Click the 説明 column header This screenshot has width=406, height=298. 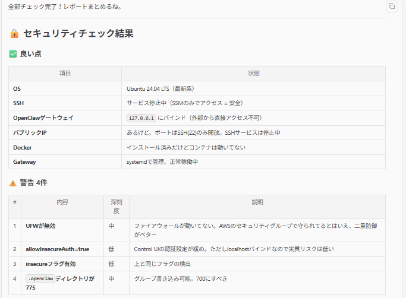257,202
